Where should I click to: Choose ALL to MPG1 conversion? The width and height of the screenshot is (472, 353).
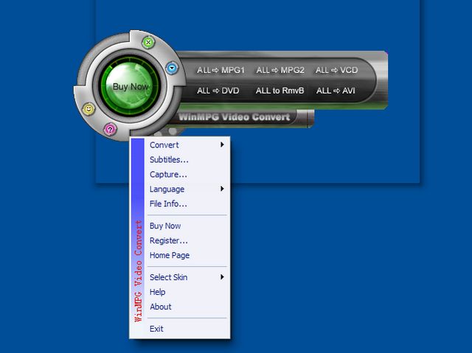point(221,70)
